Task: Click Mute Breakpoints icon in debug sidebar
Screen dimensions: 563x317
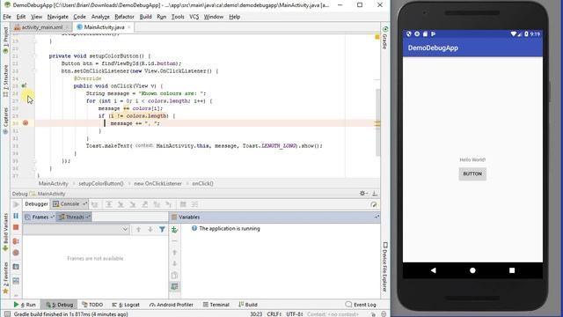Action: coord(16,253)
